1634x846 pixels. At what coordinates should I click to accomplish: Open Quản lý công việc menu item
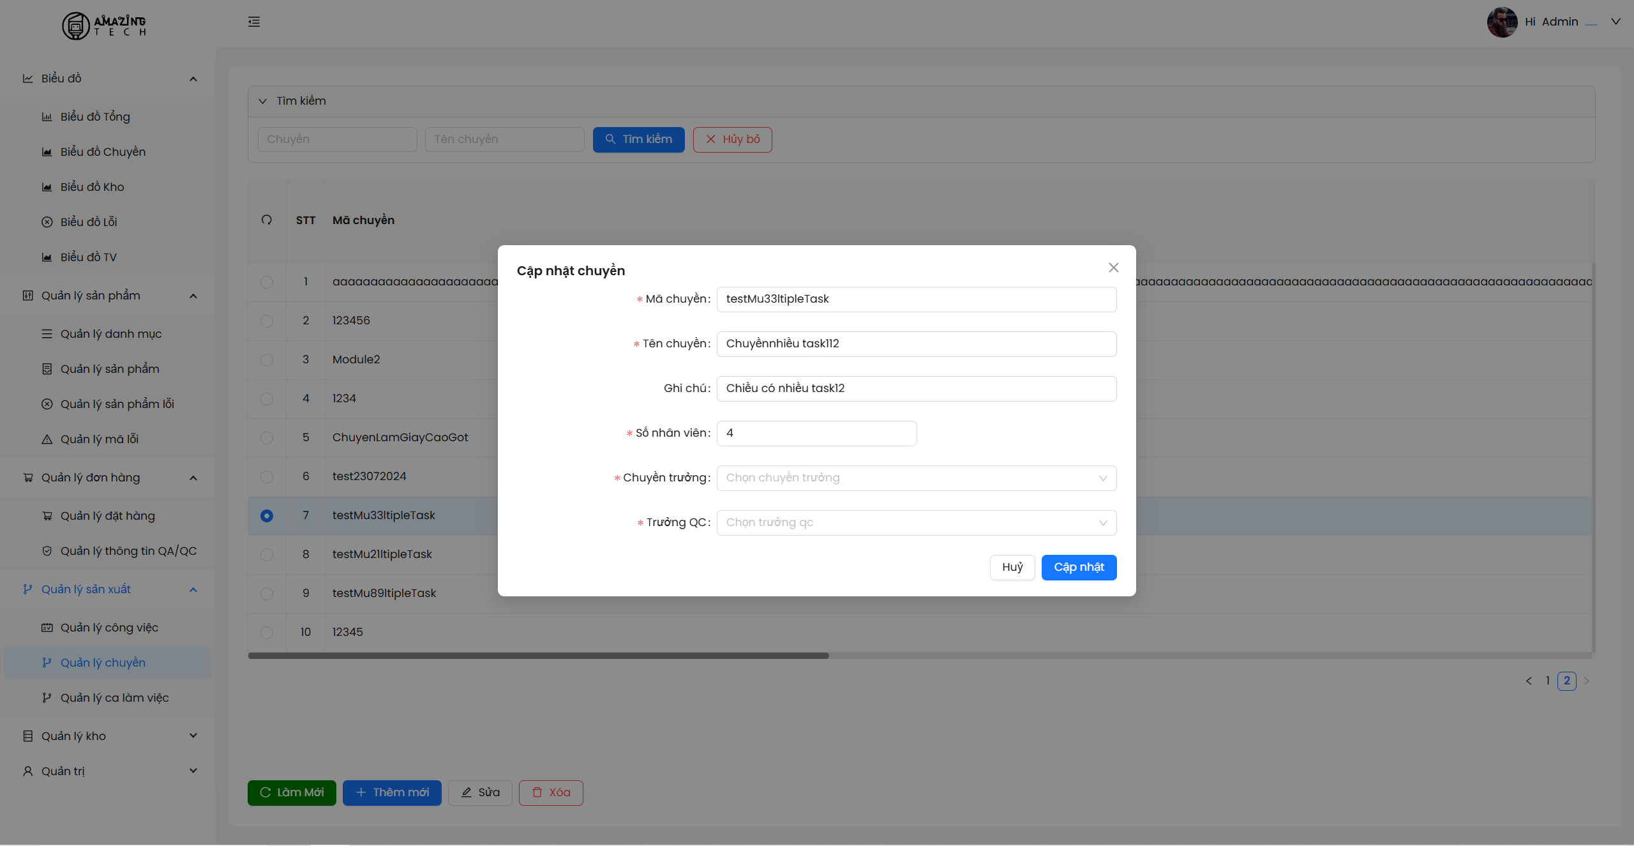pos(109,627)
